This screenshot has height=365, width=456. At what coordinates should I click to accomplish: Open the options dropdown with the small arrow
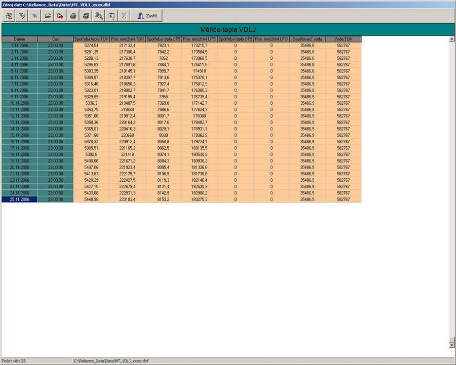(111, 16)
